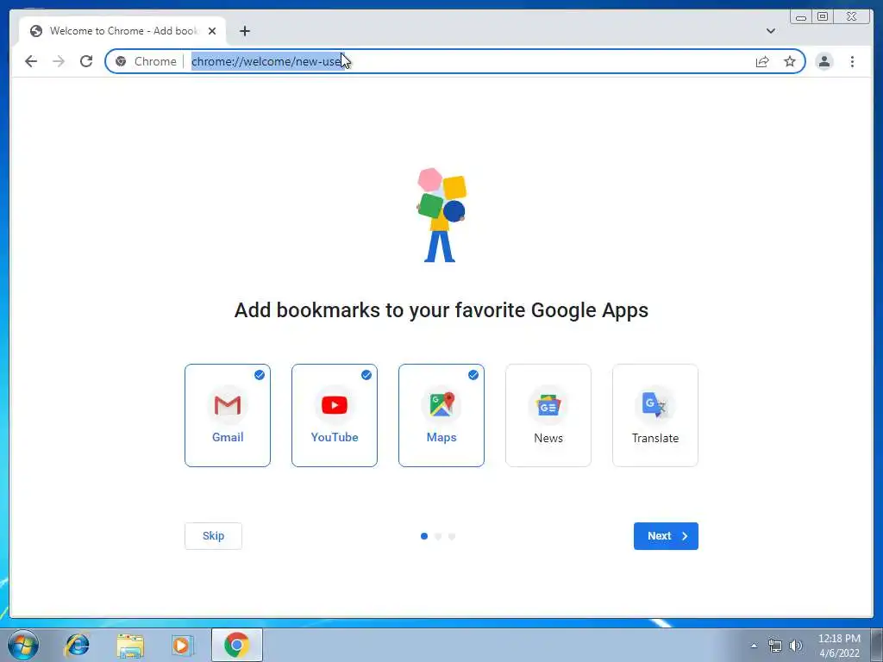Open Windows Media Player from taskbar
The height and width of the screenshot is (662, 883).
[x=183, y=645]
